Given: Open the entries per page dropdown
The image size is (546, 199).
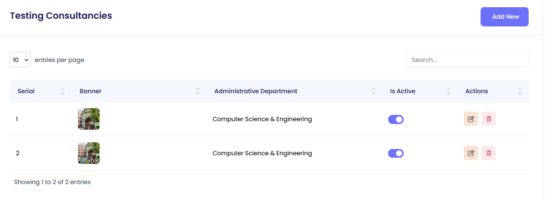Looking at the screenshot, I should [x=20, y=60].
